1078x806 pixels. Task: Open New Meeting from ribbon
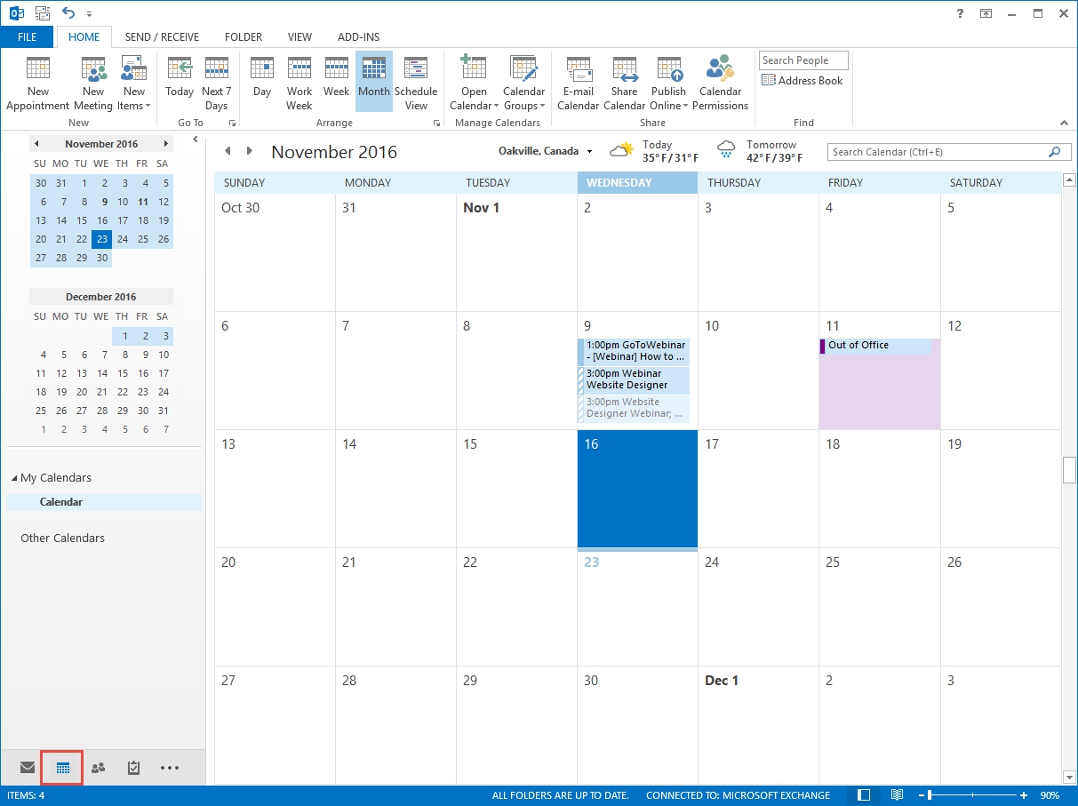(x=93, y=83)
